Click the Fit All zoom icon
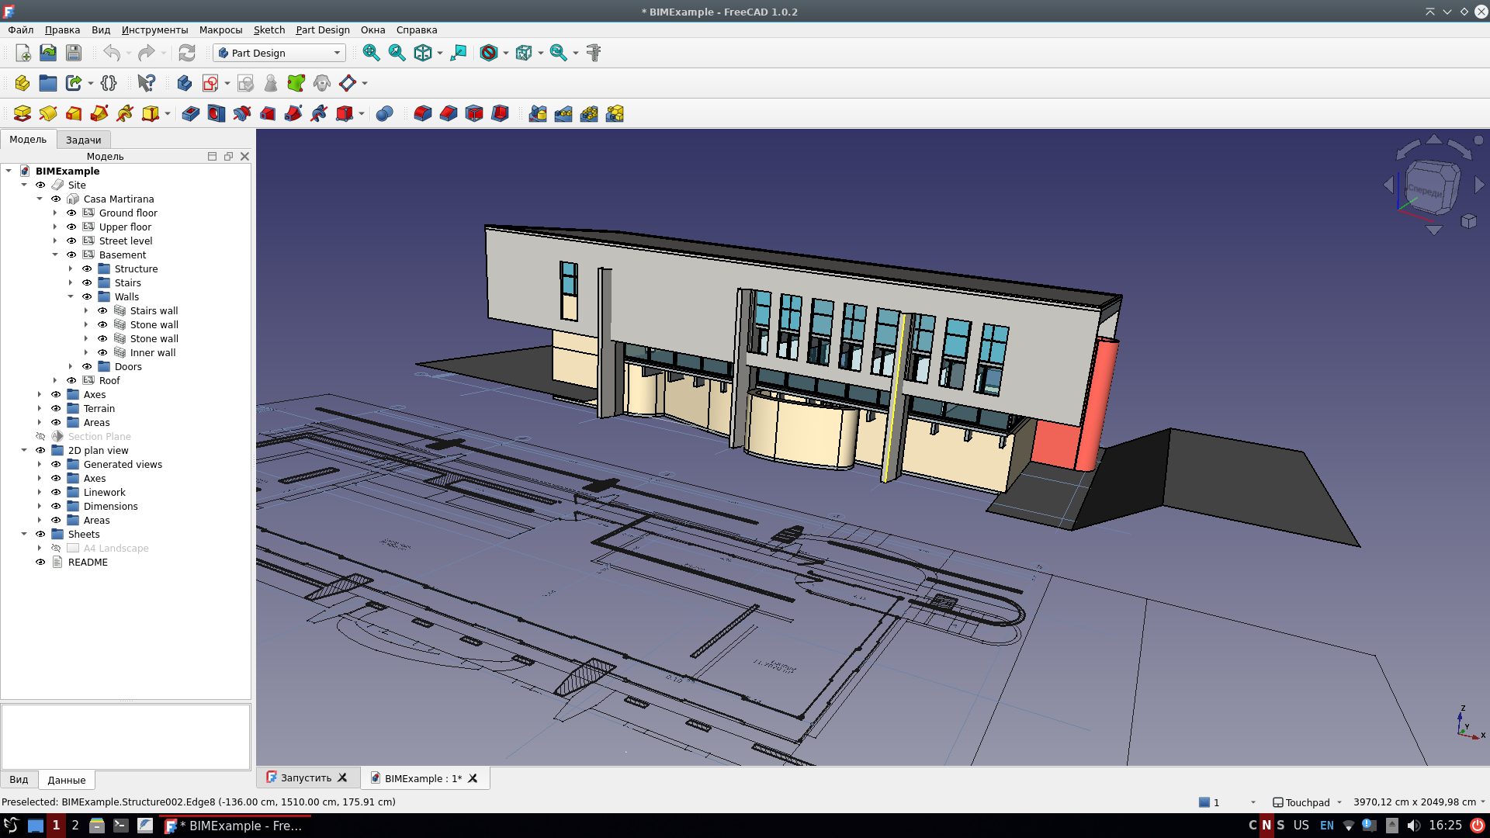 pos(372,53)
